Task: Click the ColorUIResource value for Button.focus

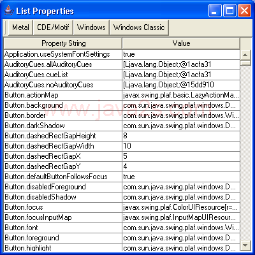Action: pyautogui.click(x=181, y=207)
